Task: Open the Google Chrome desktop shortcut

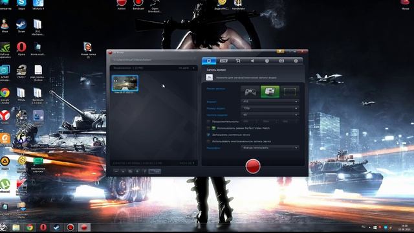Action: coord(5,96)
